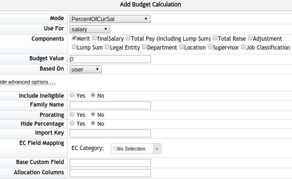Enable the Lump Sum checkbox
The width and height of the screenshot is (292, 179).
[74, 47]
